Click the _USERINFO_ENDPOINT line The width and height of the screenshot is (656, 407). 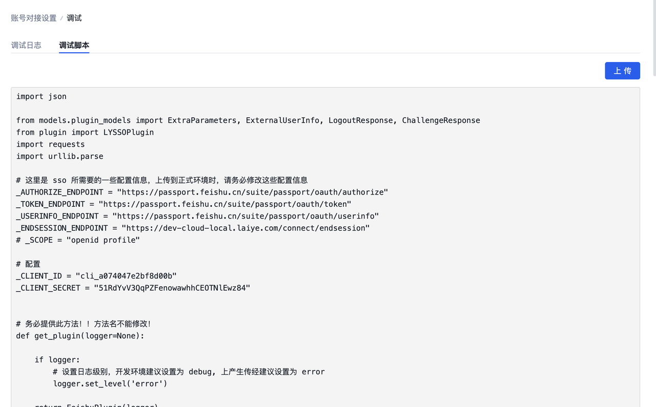pos(197,216)
